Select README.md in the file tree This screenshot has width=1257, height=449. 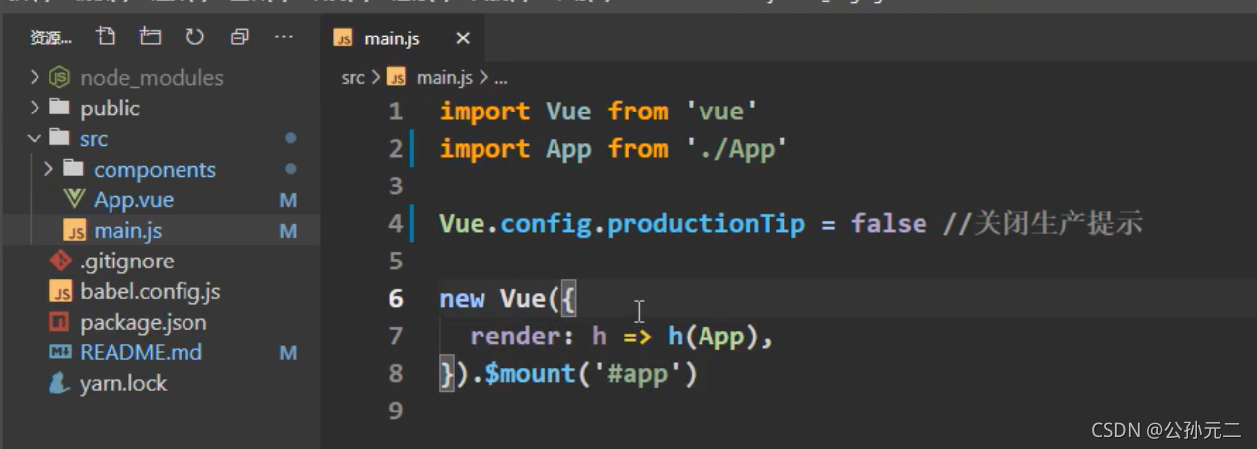click(x=140, y=353)
